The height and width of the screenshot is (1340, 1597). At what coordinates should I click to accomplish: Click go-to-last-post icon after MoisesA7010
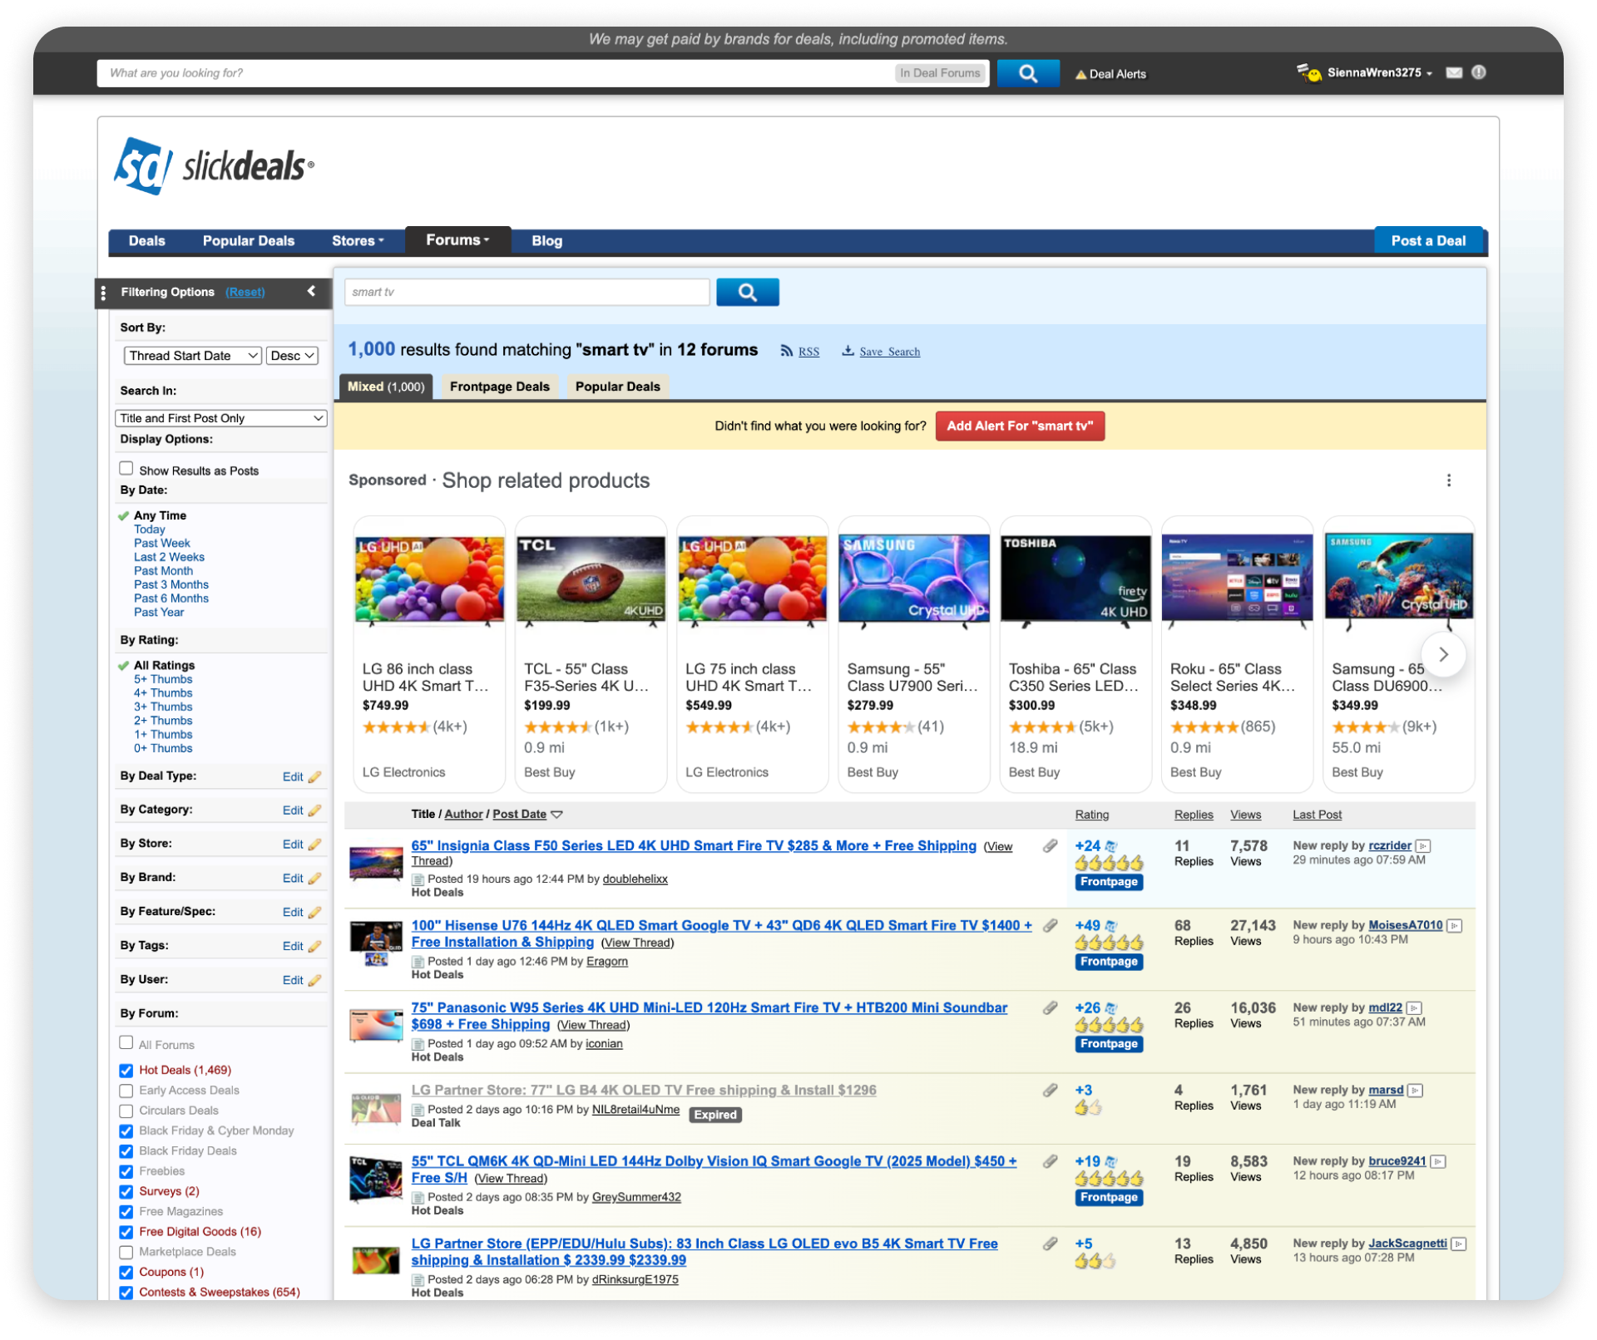[1454, 926]
